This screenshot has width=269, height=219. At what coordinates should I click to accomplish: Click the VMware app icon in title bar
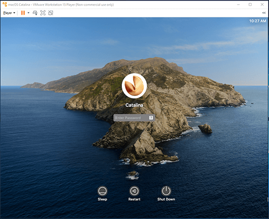tap(5, 4)
